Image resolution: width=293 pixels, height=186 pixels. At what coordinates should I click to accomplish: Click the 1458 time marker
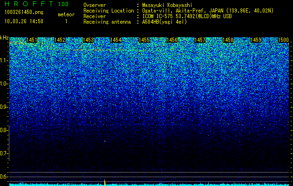pos(228,40)
